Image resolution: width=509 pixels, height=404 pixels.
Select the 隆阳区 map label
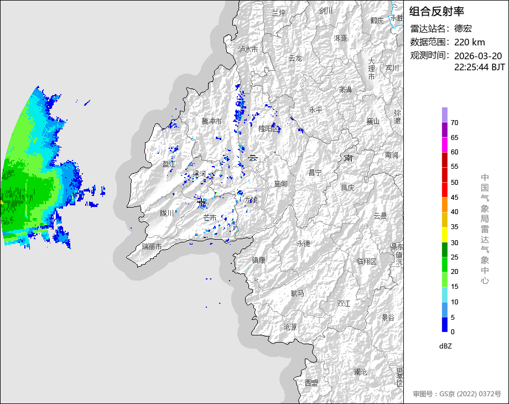tap(269, 128)
